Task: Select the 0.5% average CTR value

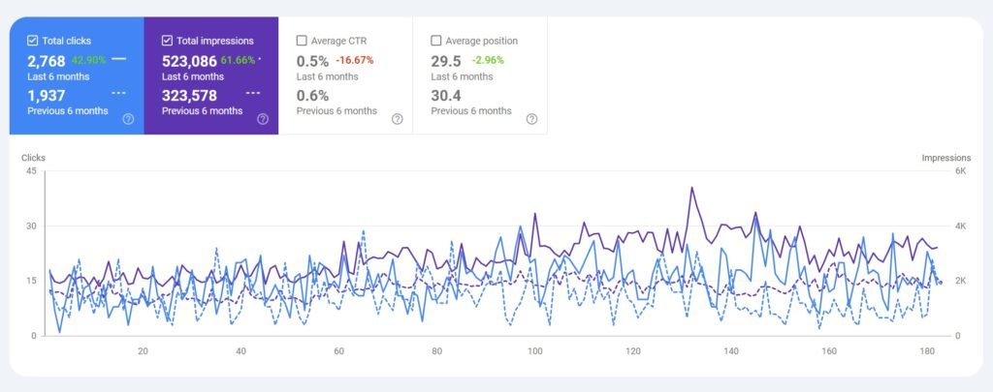Action: pyautogui.click(x=312, y=61)
